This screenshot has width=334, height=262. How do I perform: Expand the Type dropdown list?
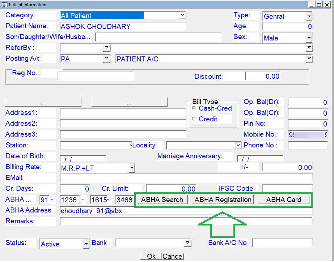click(309, 16)
